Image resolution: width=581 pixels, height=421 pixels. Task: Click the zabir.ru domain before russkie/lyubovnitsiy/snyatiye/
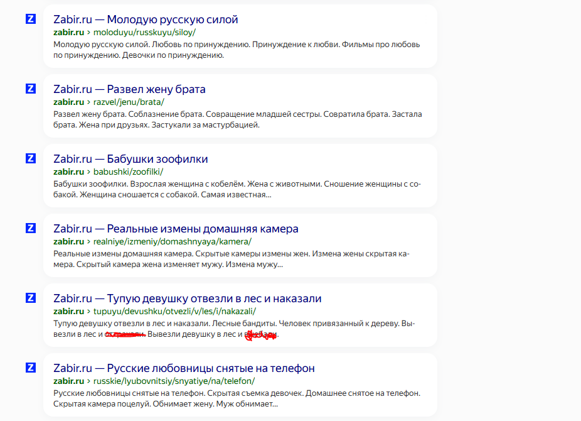[x=68, y=381]
